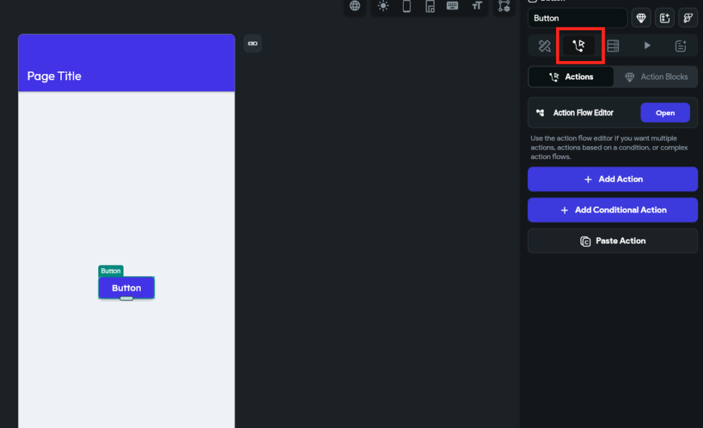The width and height of the screenshot is (703, 428).
Task: Open the documentation notes icon tab
Action: point(681,46)
